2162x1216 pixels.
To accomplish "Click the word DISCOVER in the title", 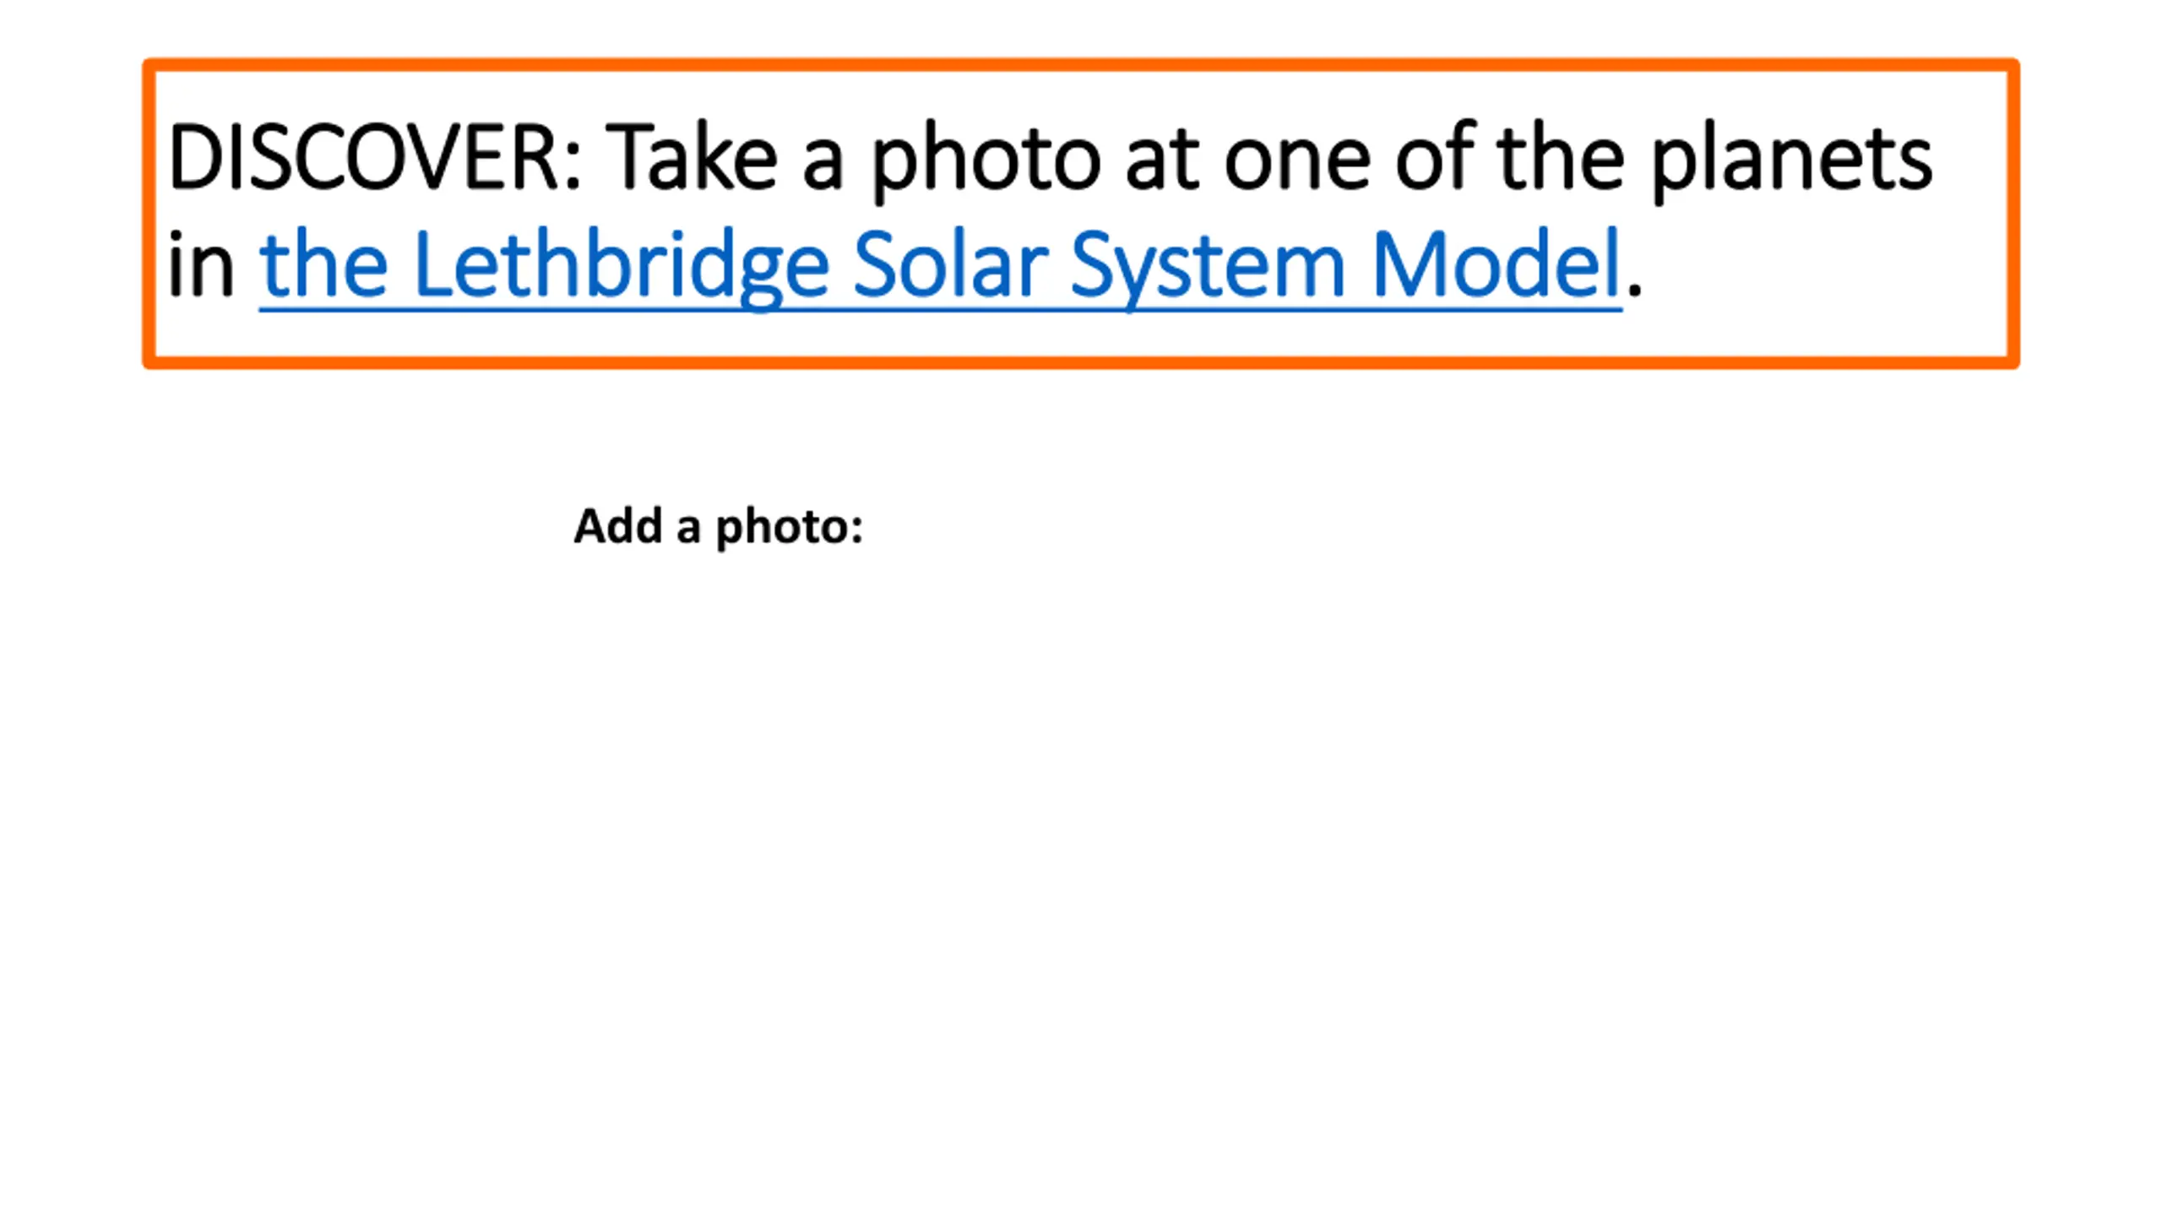I will [363, 158].
